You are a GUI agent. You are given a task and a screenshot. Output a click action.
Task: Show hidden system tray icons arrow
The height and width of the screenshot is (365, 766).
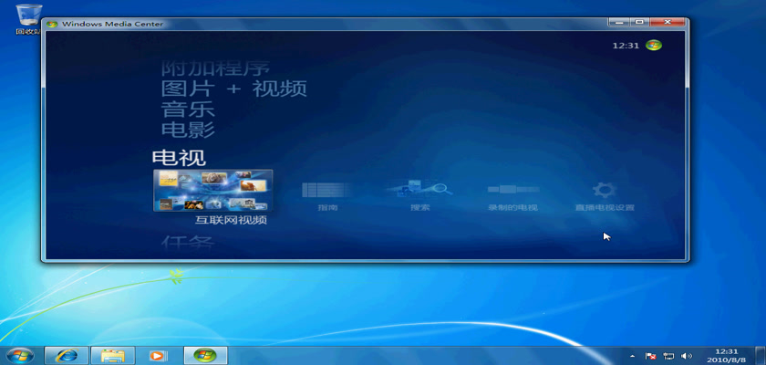632,355
